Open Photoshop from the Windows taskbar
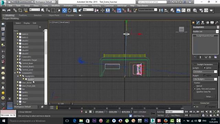This screenshot has width=220, height=124. pyautogui.click(x=146, y=121)
